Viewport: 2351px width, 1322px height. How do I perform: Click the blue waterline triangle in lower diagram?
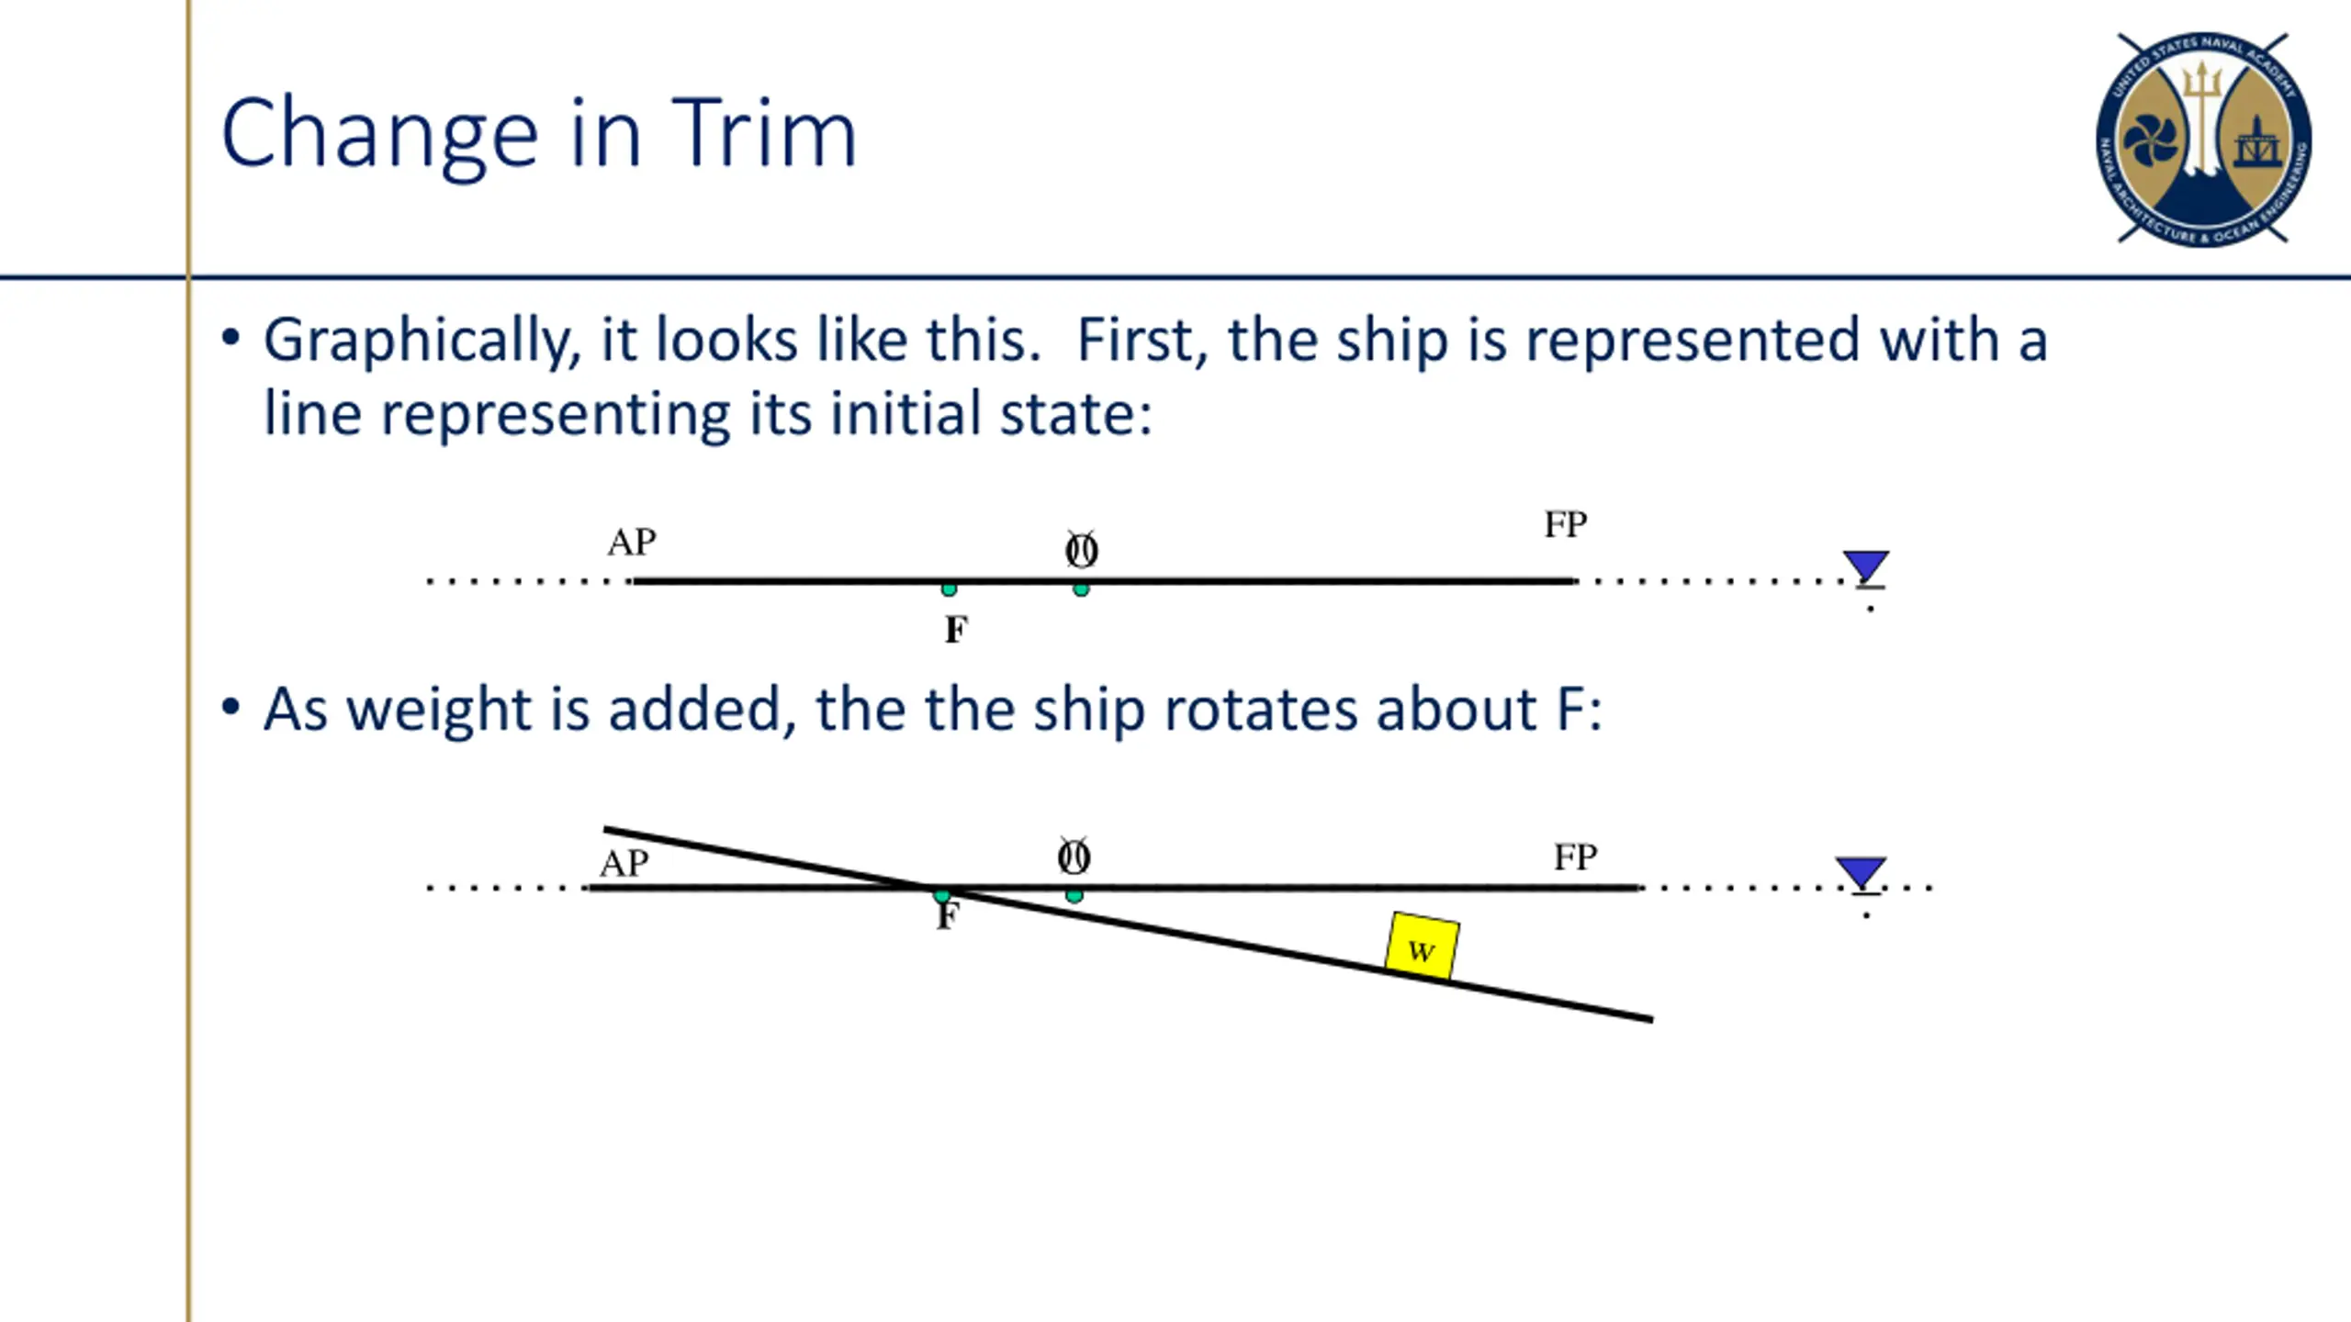(x=1861, y=872)
